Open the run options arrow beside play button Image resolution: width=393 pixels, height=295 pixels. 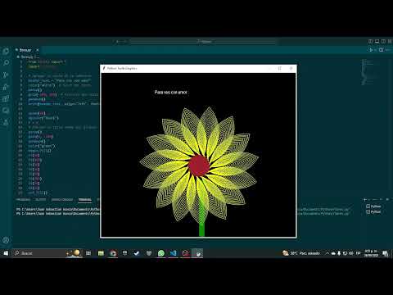(x=375, y=50)
